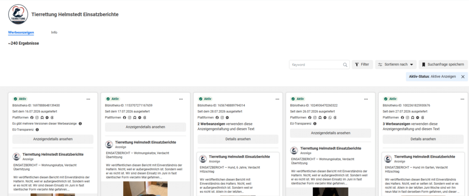Click the 'Aktiv' status badge on ad 1002361825930676

pos(391,99)
